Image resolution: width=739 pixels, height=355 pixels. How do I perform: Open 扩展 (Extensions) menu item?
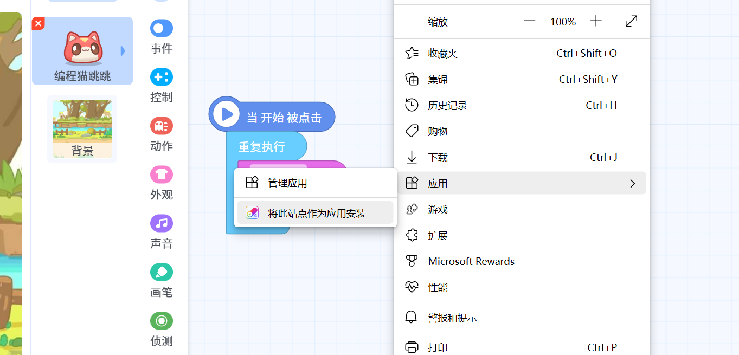[x=522, y=235]
